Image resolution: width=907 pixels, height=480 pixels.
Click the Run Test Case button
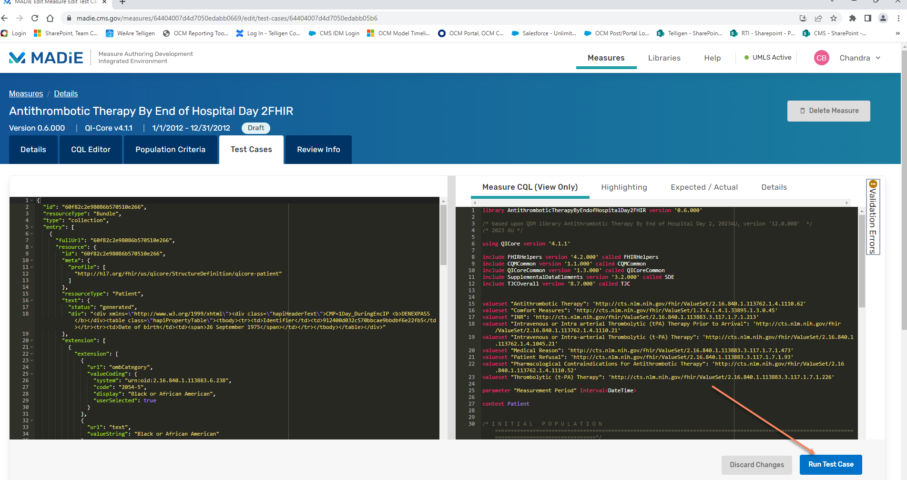coord(830,464)
